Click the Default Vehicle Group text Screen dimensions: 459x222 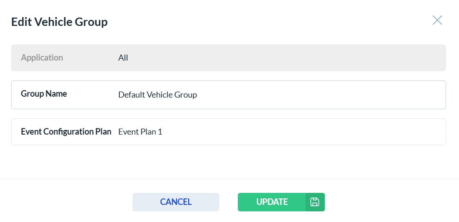(x=158, y=95)
